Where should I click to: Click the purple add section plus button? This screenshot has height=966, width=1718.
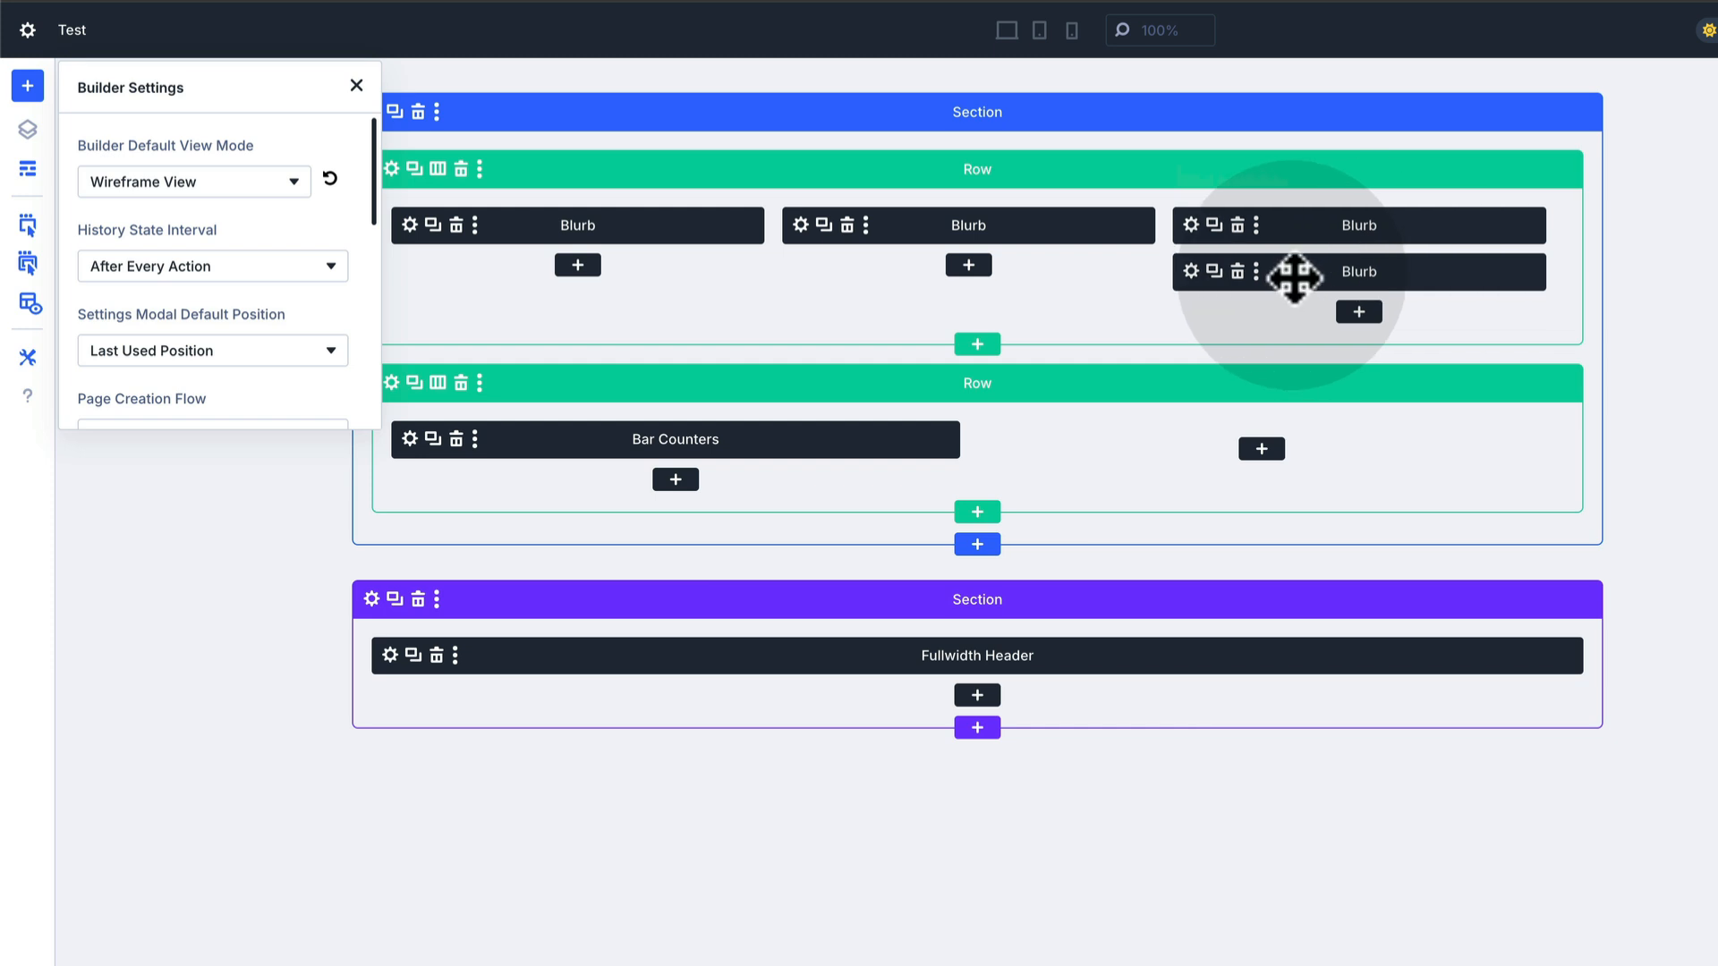[x=977, y=727]
